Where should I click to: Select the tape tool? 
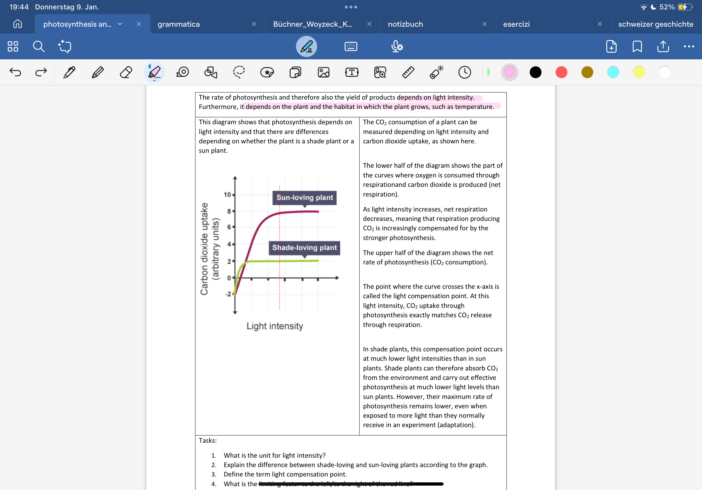183,72
